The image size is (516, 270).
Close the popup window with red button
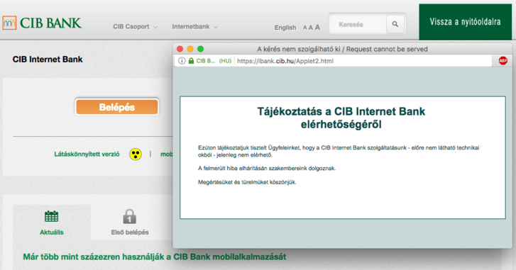click(x=180, y=49)
